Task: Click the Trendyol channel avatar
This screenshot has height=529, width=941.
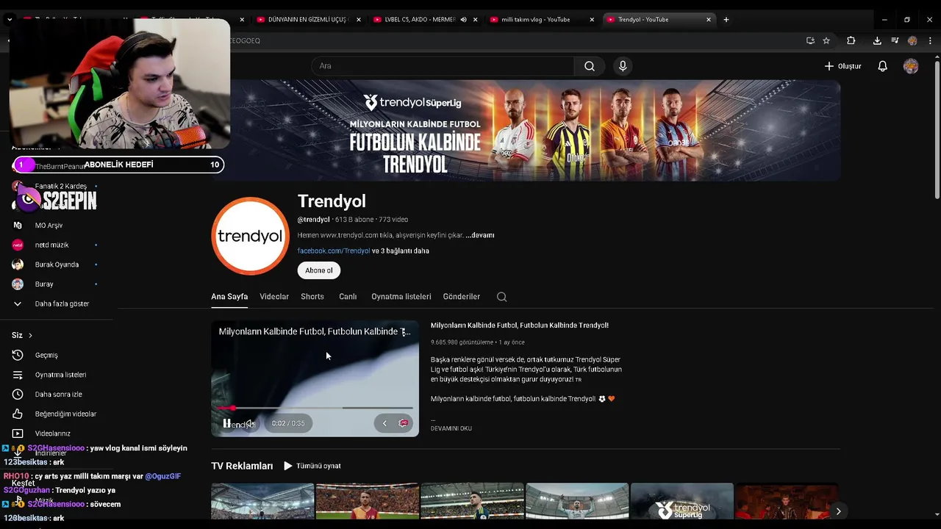Action: (x=251, y=236)
